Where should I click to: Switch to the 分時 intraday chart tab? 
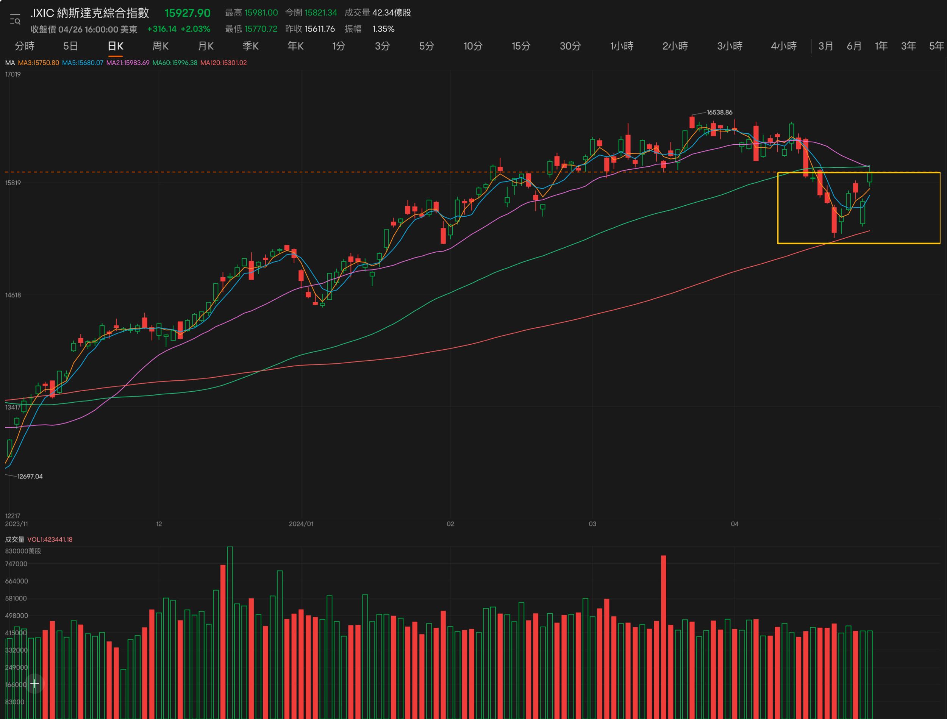click(x=24, y=46)
